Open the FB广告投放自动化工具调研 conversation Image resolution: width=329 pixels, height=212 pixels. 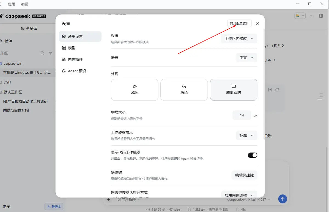pyautogui.click(x=25, y=101)
